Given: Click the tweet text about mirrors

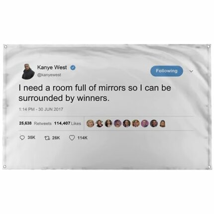Looking at the screenshot, I should click(x=95, y=93).
